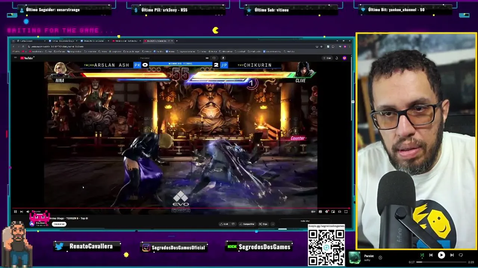The image size is (478, 268).
Task: Click the artist name 'softy'
Action: coord(367,260)
